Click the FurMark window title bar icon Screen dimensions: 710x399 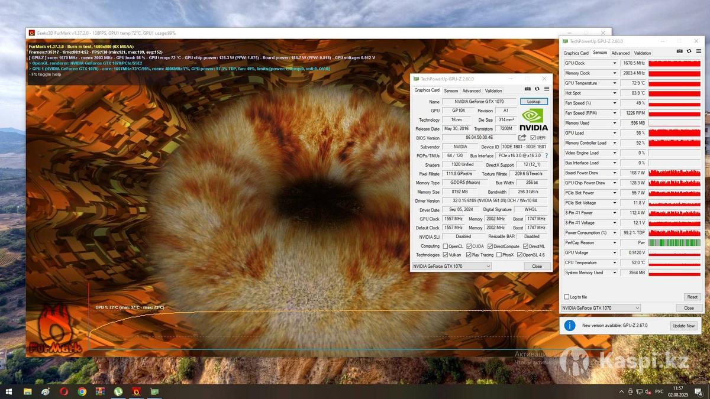point(32,33)
